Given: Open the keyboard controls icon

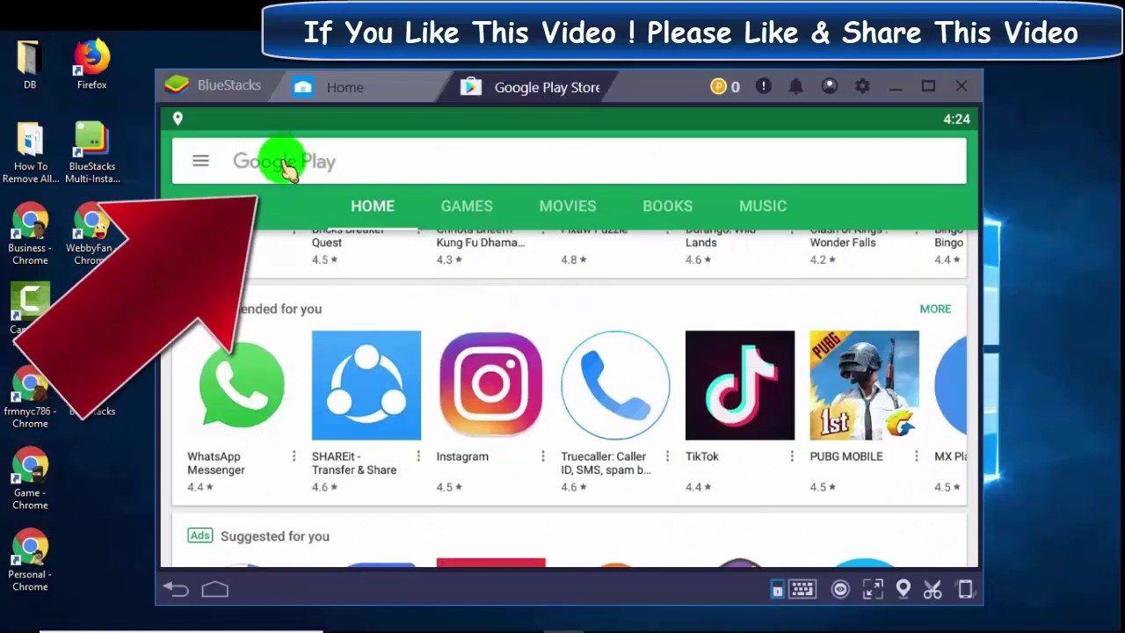Looking at the screenshot, I should click(802, 590).
